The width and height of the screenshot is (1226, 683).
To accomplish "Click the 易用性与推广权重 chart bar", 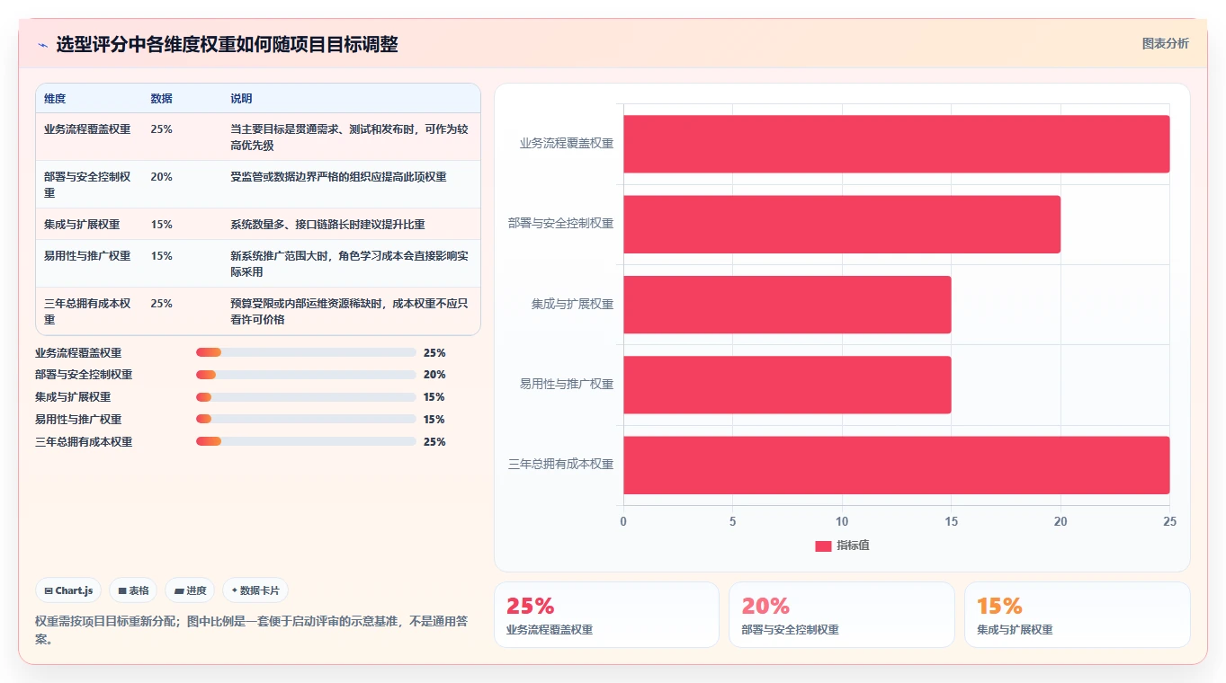I will coord(787,385).
